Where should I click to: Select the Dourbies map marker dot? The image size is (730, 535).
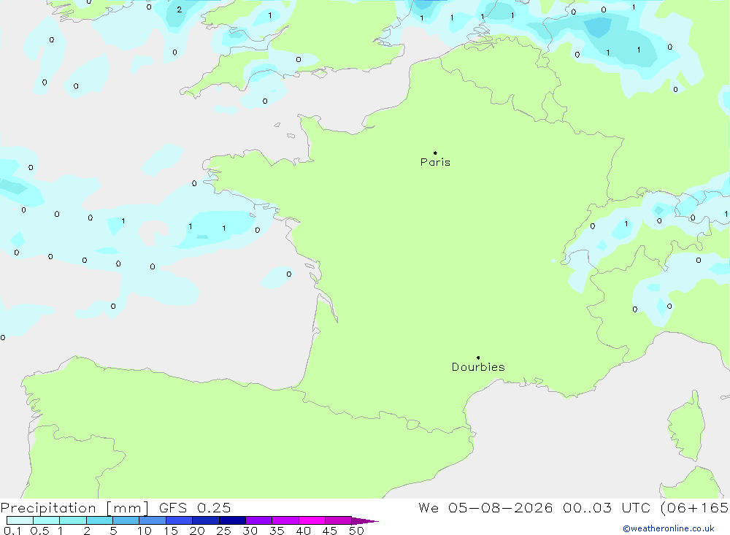pos(478,358)
